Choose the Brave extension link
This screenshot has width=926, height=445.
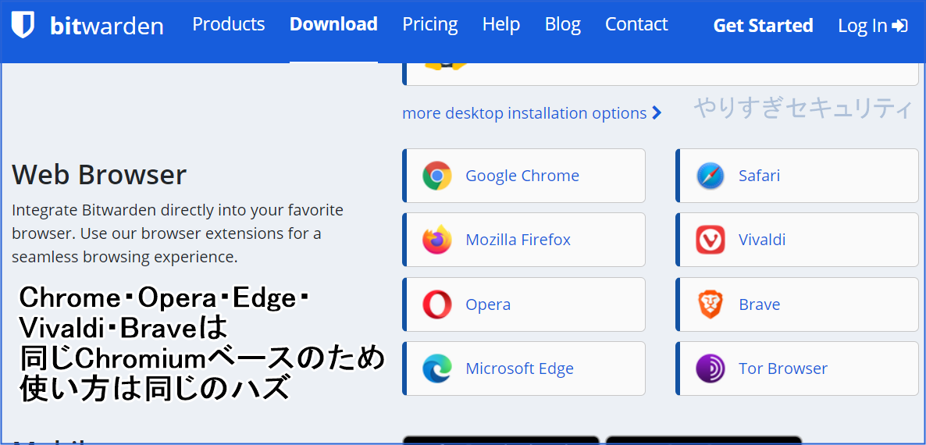tap(797, 304)
